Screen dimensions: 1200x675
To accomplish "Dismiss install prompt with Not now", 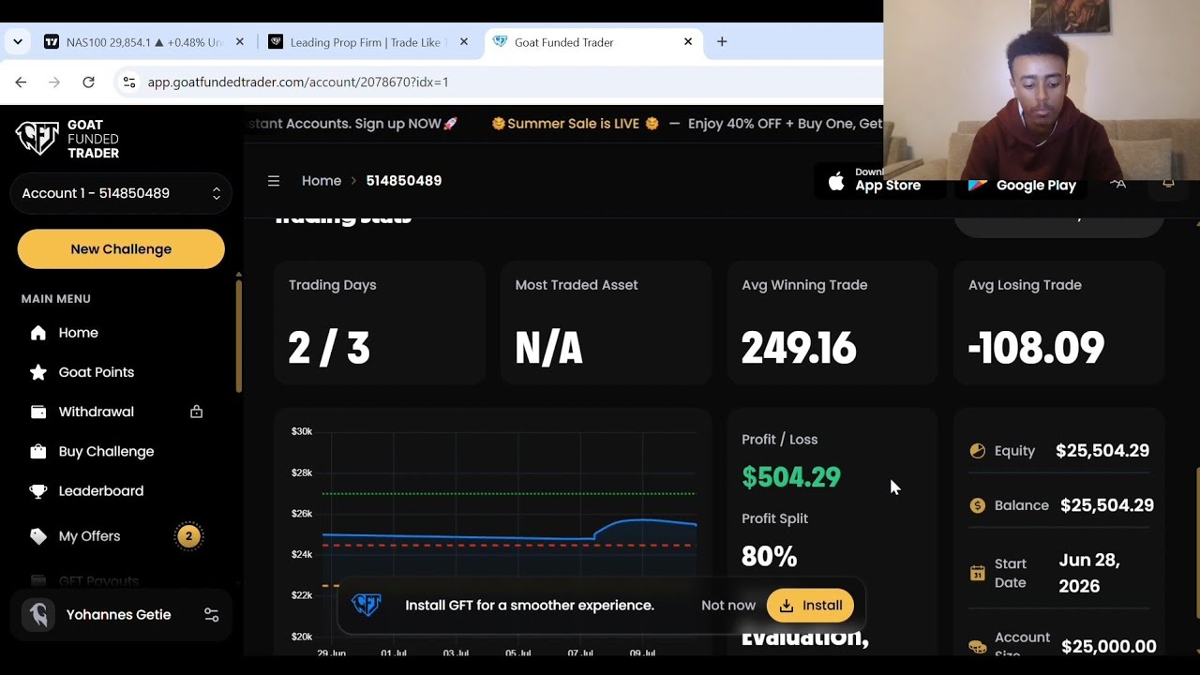I will point(728,606).
